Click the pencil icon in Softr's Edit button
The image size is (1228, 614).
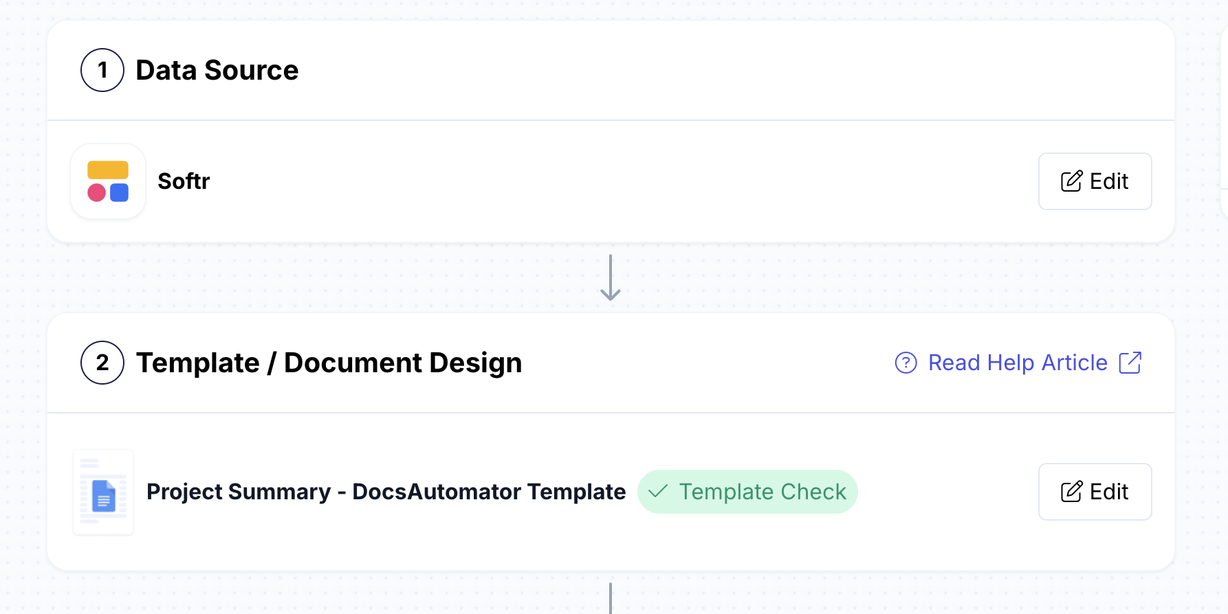click(1071, 181)
